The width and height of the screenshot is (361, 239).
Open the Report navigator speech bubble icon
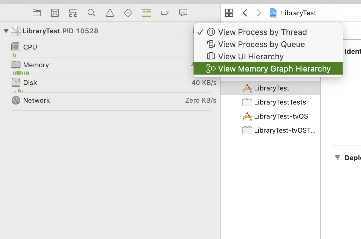[183, 13]
